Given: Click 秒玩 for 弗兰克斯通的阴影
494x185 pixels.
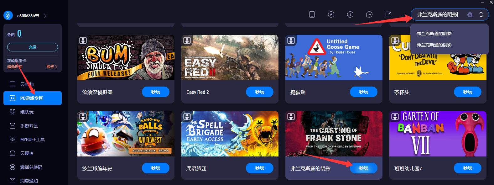Looking at the screenshot, I should point(363,168).
